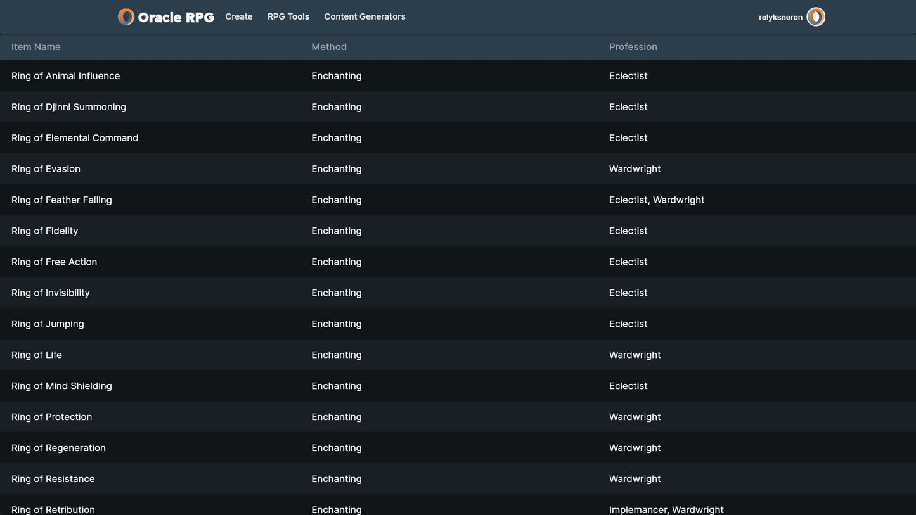Sort by the Item Name column header
Screen dimensions: 916x515
pyautogui.click(x=36, y=47)
